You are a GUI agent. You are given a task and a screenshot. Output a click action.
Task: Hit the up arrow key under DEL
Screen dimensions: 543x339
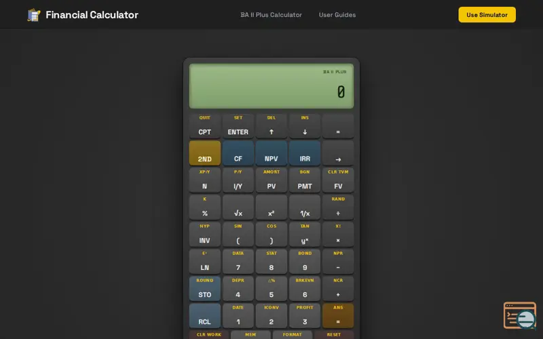(x=271, y=126)
